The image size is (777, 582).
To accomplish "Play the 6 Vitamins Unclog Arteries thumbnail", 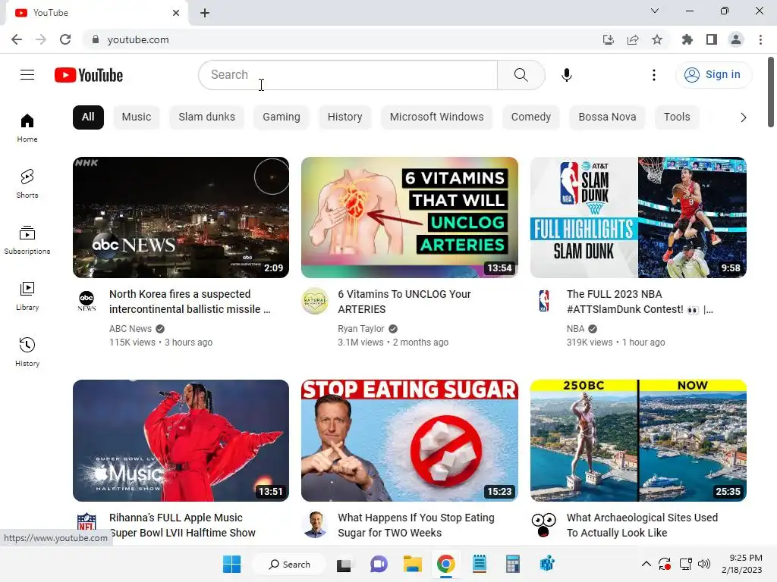I will tap(409, 217).
